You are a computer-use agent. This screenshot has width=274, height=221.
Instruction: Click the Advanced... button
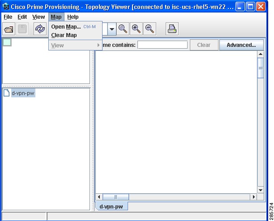241,45
